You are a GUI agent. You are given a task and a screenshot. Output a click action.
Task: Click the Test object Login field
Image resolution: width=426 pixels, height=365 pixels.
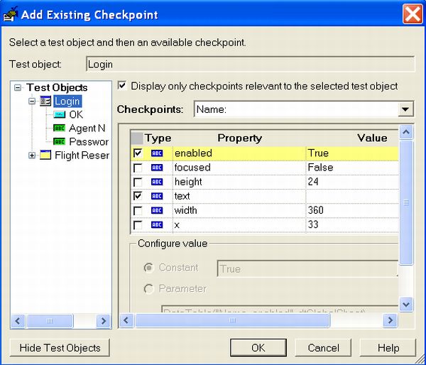pos(251,64)
